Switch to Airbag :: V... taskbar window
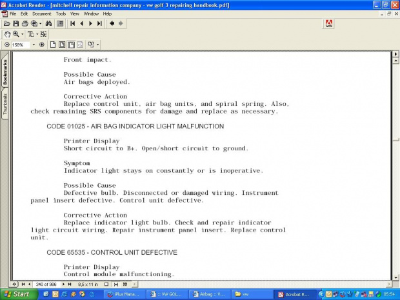The image size is (400, 300). click(x=210, y=294)
